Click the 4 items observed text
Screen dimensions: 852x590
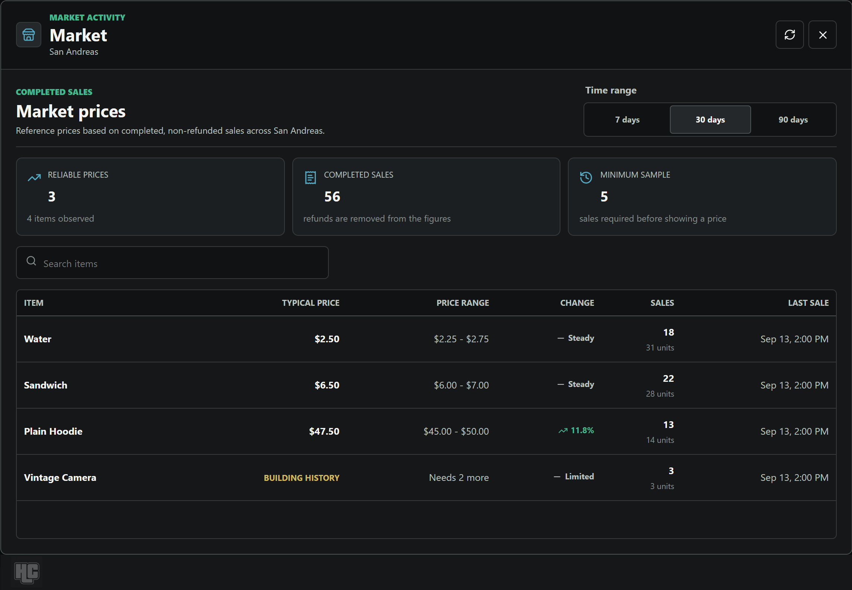(x=60, y=219)
